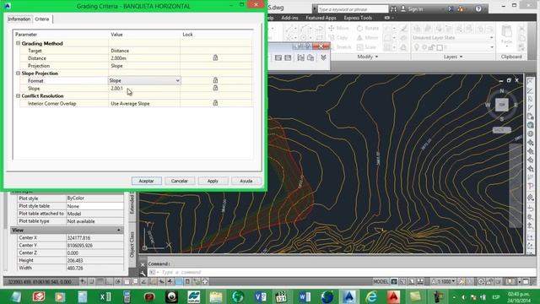Open the Unsaved Layer State dropdown

click(x=452, y=37)
